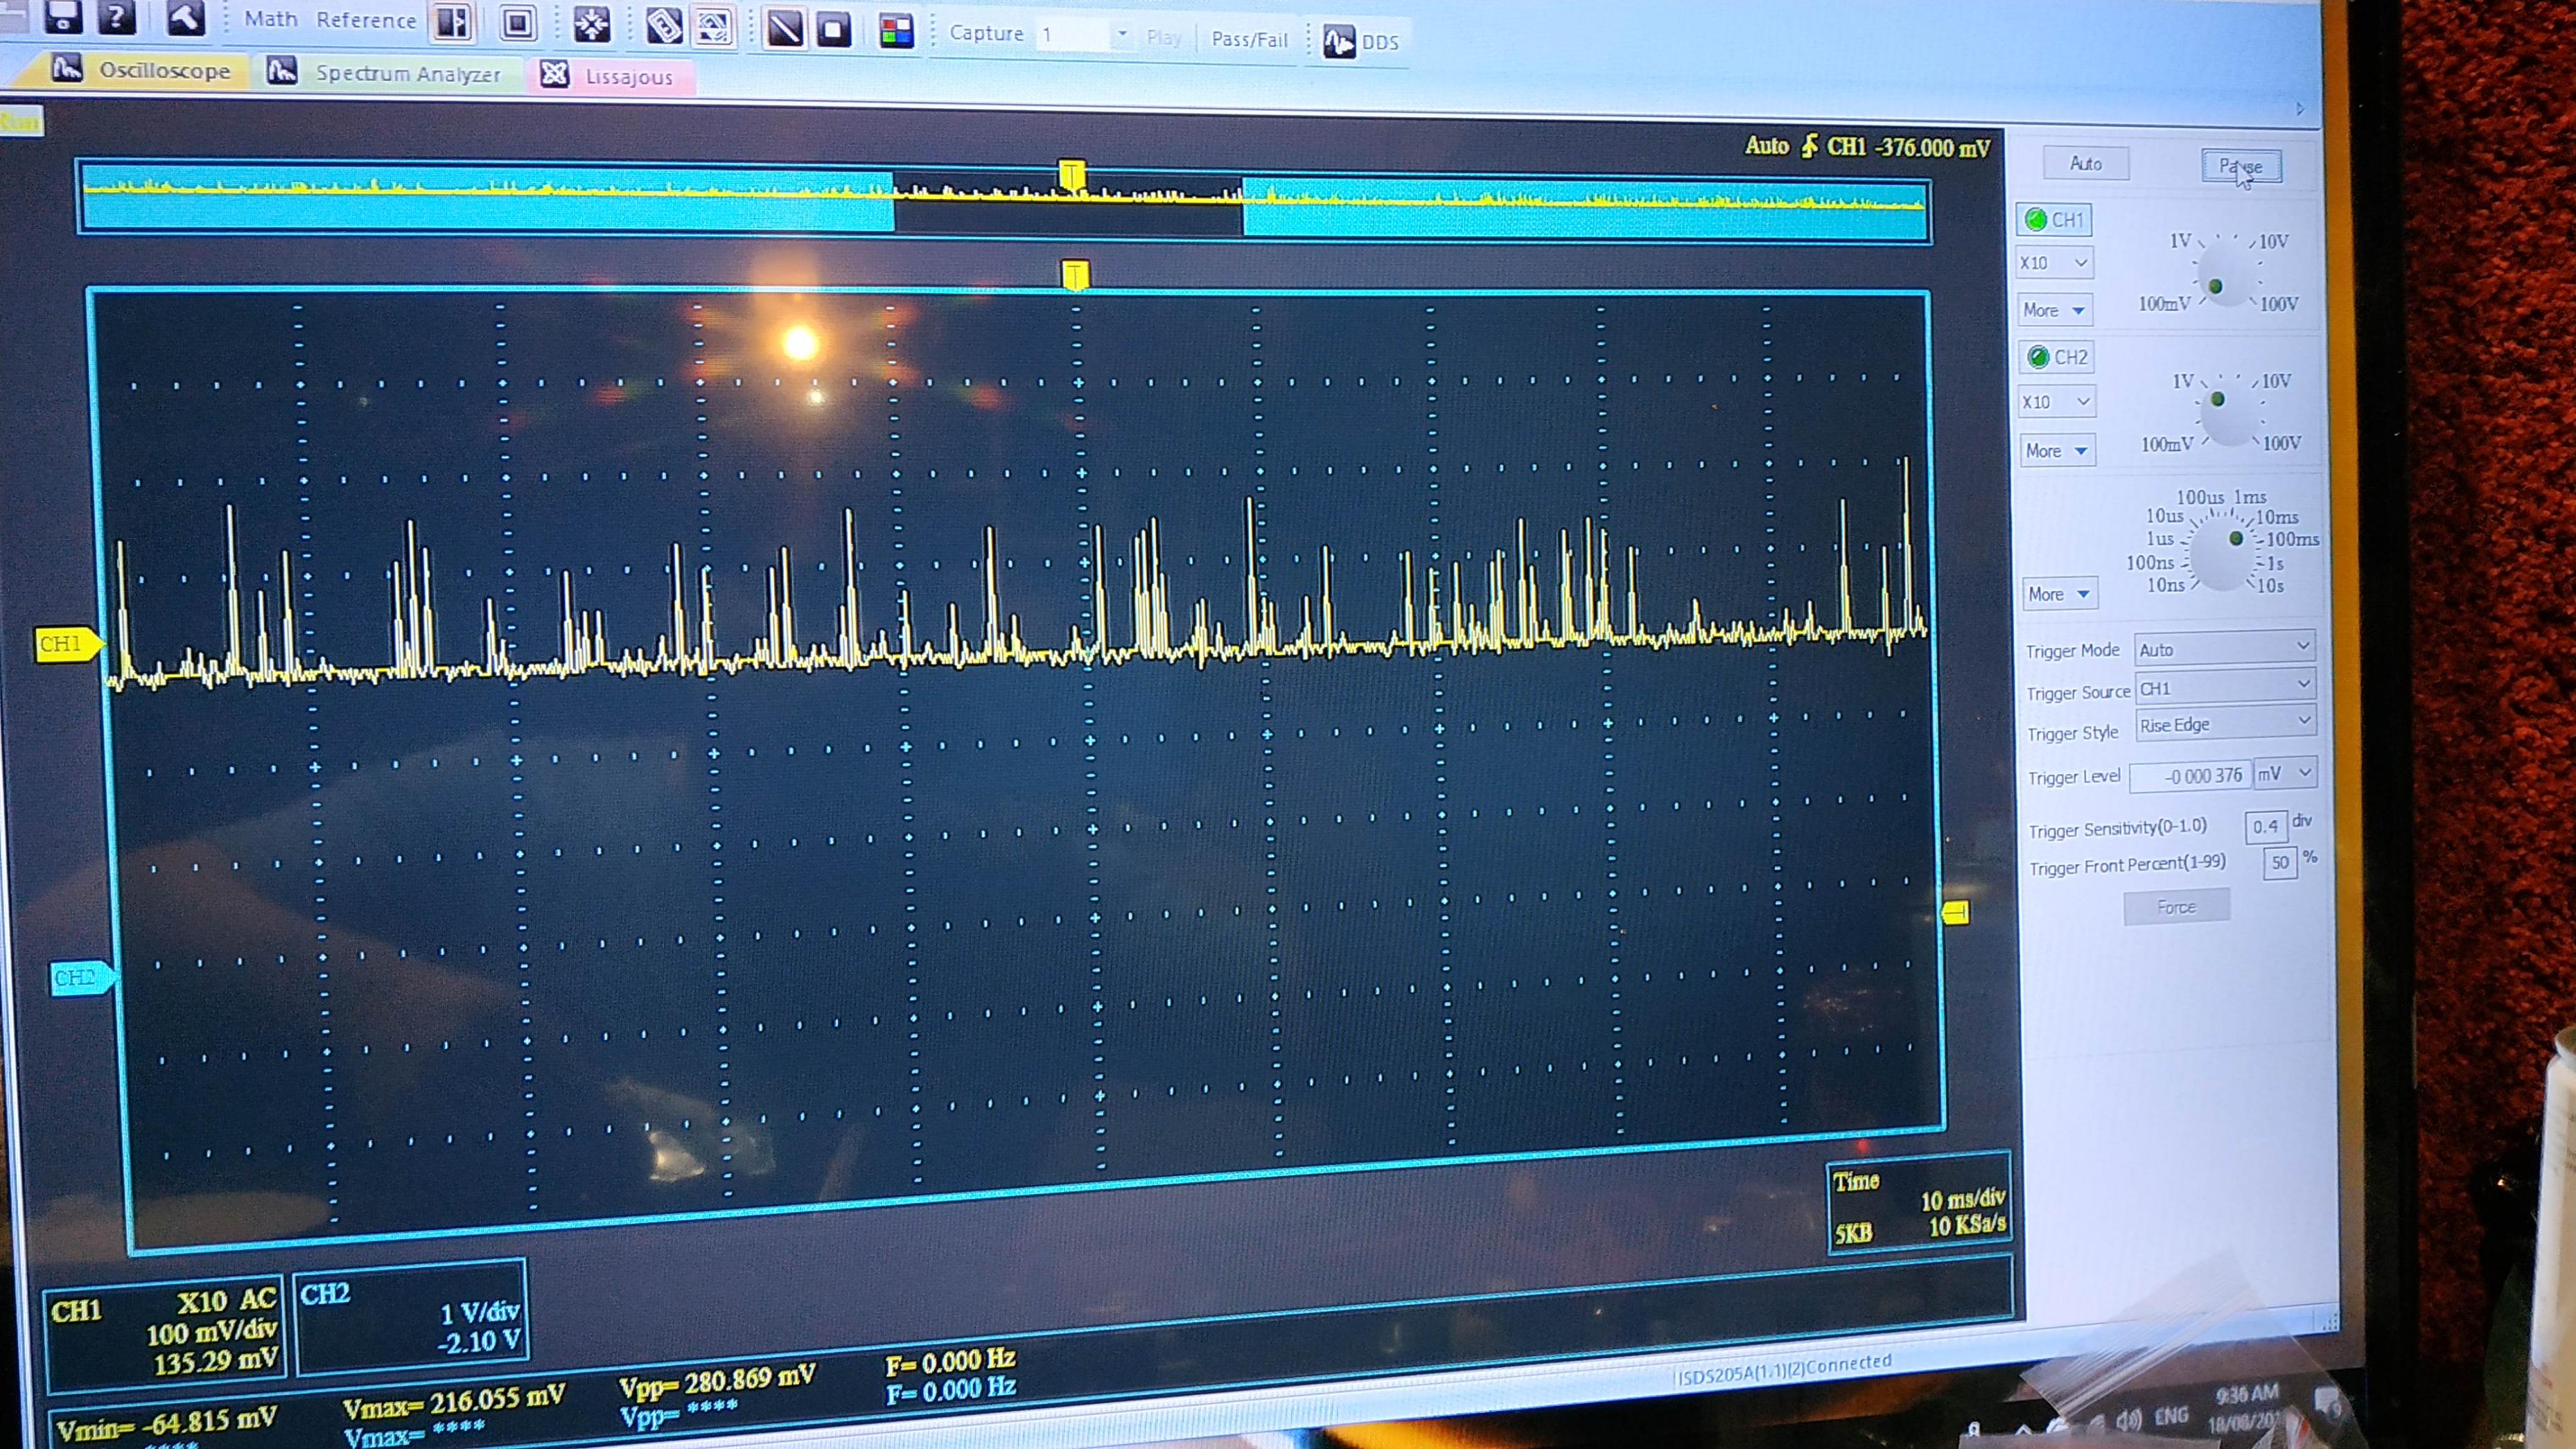Click the ENG language indicator in taskbar

2171,1416
